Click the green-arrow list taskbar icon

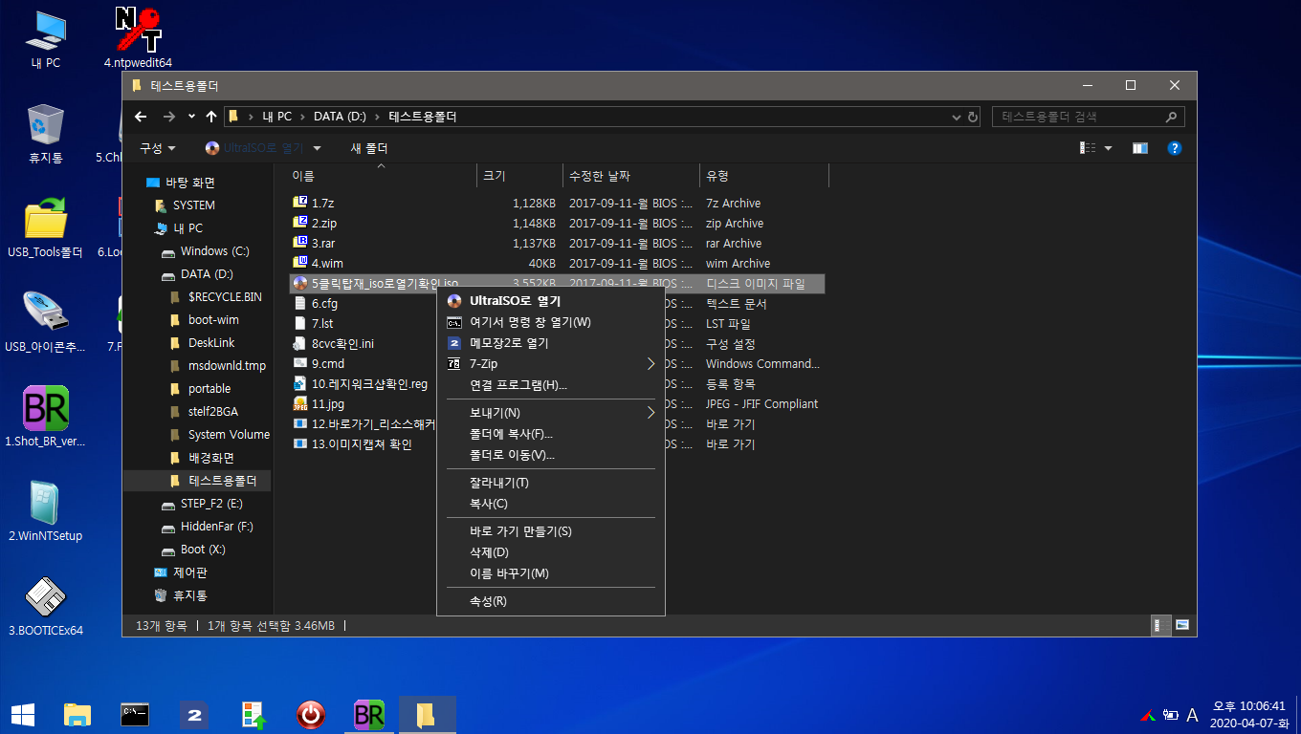253,714
